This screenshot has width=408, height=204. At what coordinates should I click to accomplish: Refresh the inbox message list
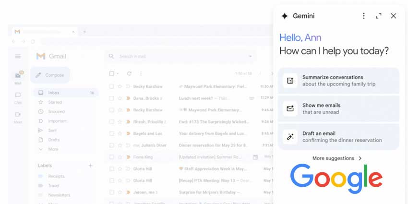click(x=129, y=73)
